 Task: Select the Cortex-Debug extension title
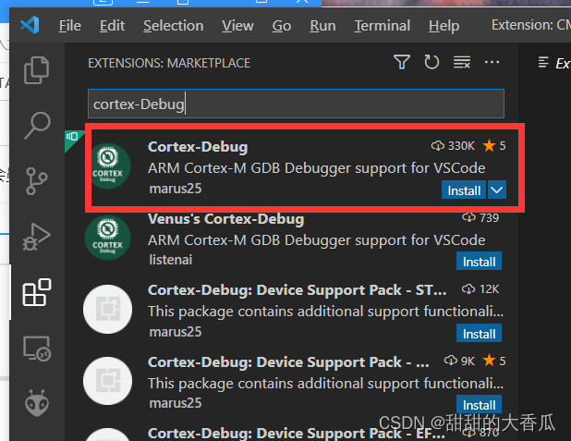tap(198, 146)
